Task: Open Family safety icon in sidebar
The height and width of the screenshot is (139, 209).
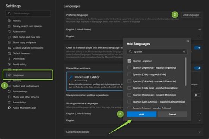Action: 9,64
